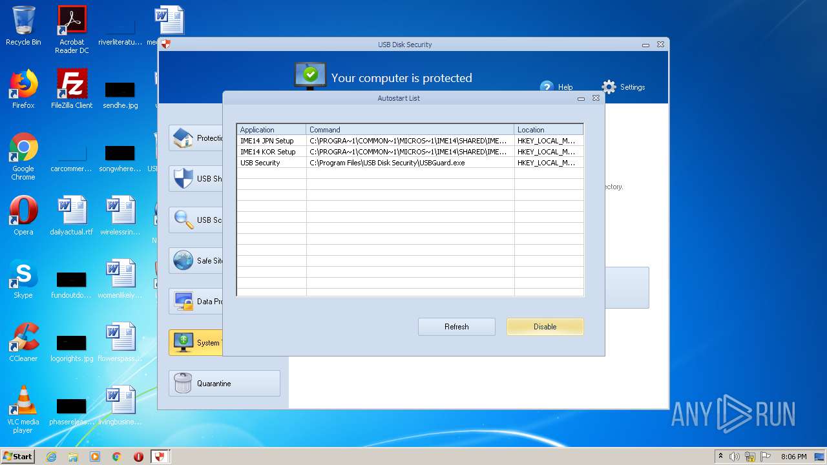Image resolution: width=827 pixels, height=465 pixels.
Task: Show hidden tray icons arrow
Action: 721,457
